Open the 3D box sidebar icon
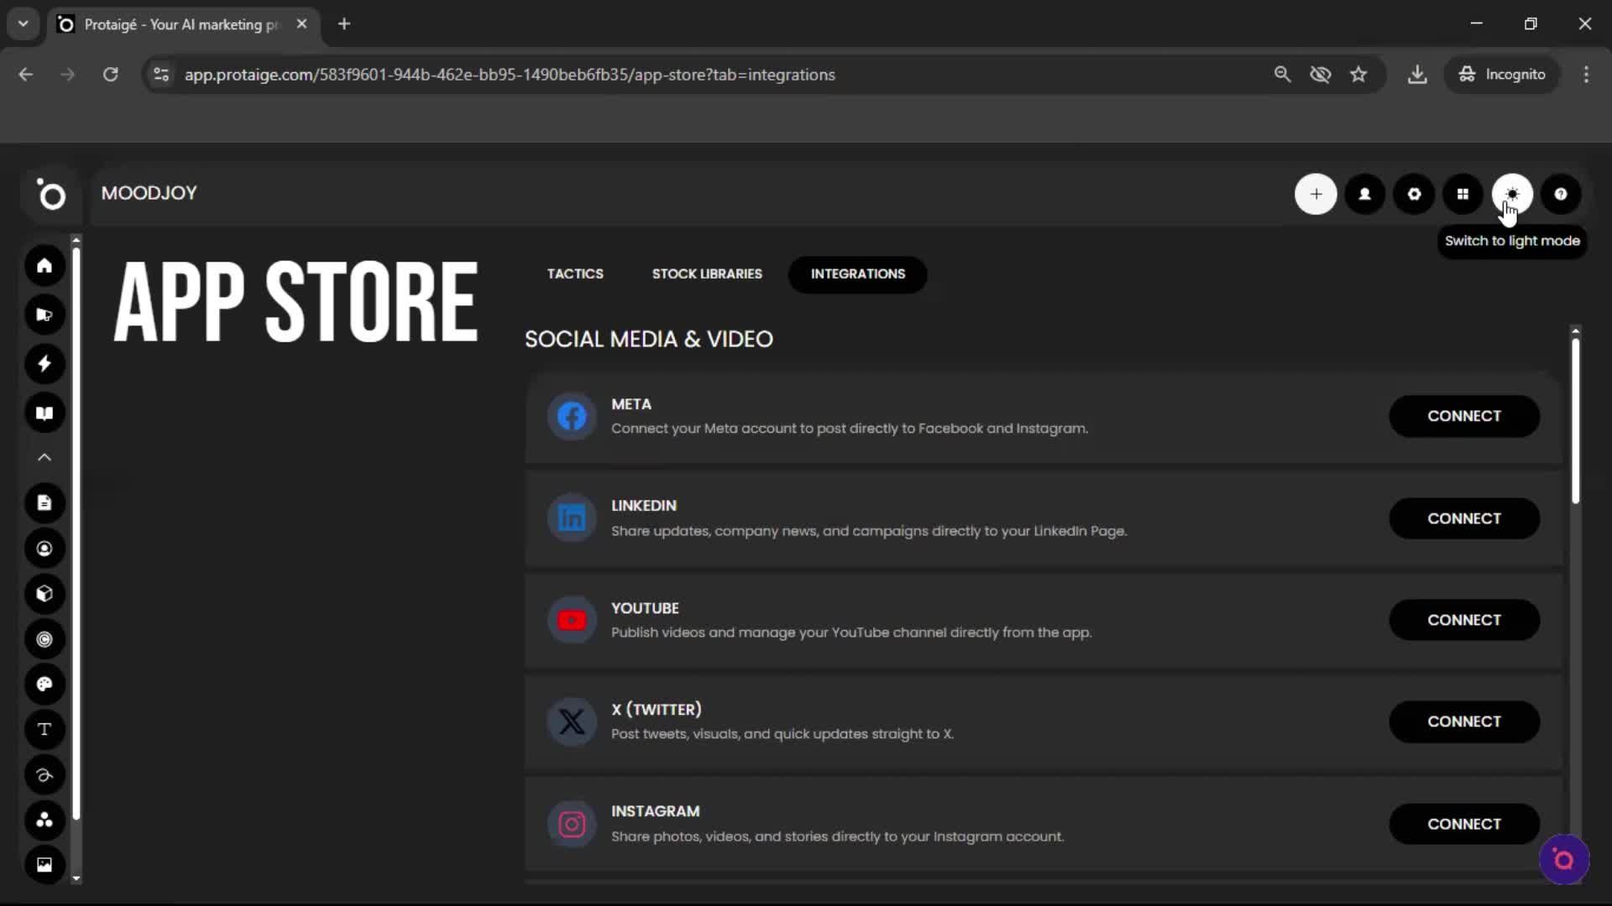 coord(44,594)
